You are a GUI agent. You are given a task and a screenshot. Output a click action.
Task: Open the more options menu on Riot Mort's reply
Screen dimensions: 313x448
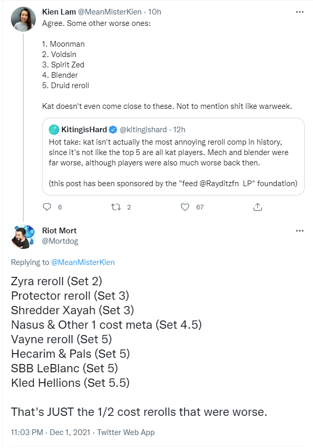click(x=300, y=231)
